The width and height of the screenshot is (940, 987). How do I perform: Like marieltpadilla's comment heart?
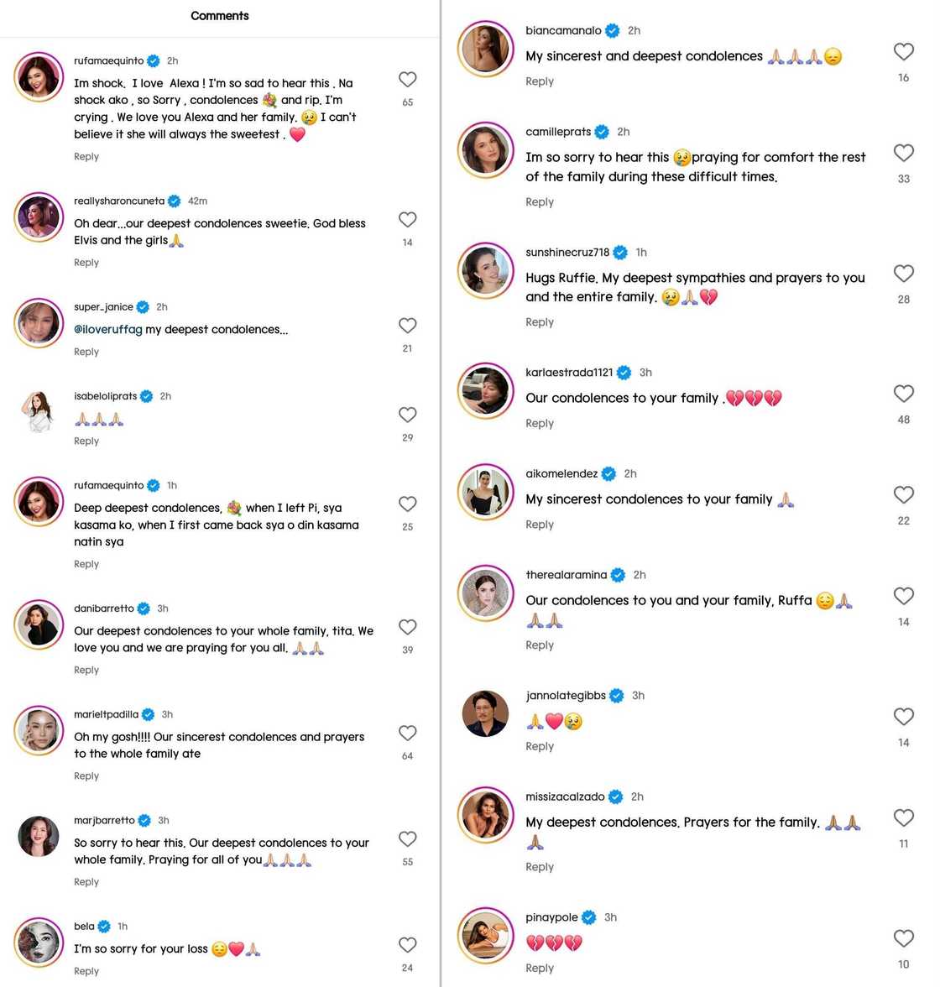point(407,734)
